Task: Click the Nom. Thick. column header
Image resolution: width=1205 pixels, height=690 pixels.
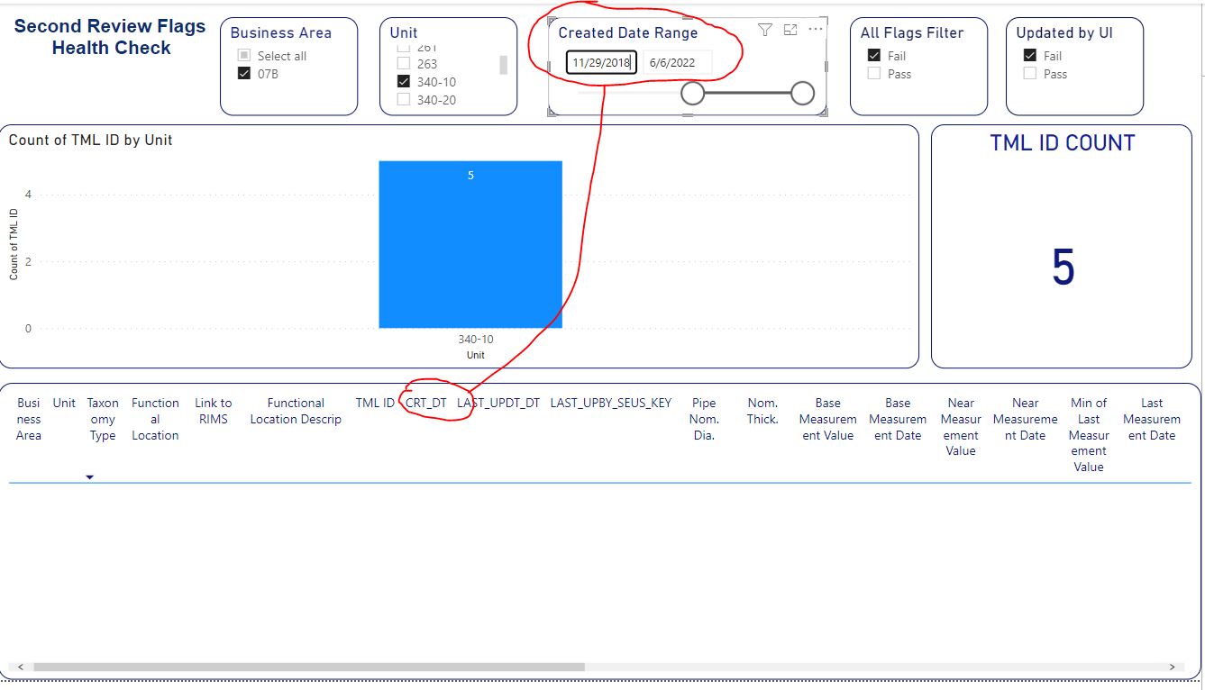Action: click(x=762, y=411)
